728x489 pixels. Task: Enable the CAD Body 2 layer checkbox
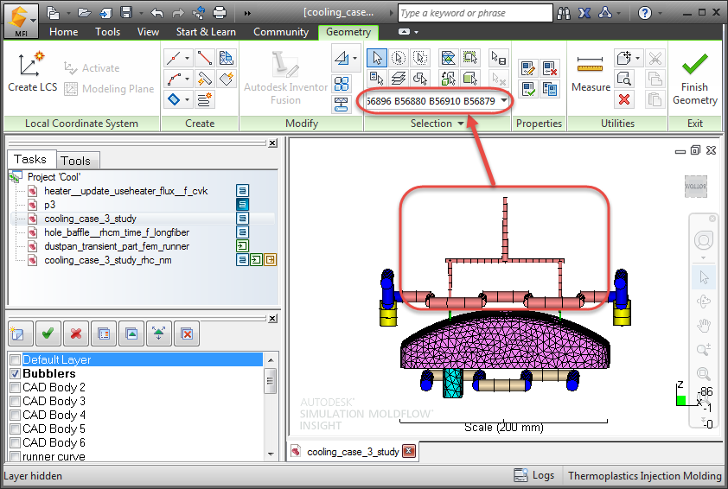[16, 387]
